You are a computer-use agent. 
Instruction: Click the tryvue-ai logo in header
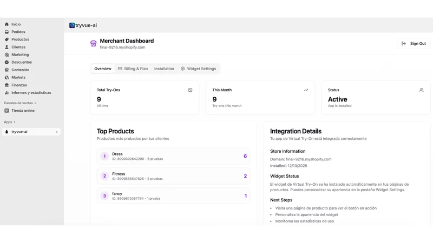(x=72, y=25)
